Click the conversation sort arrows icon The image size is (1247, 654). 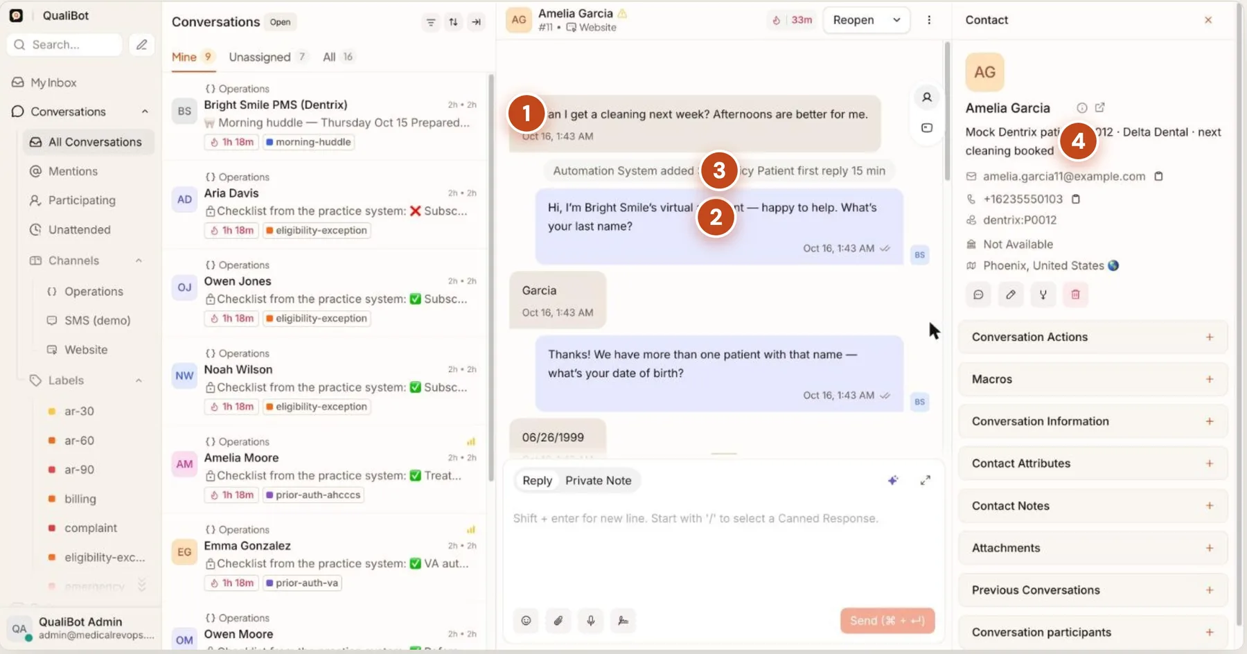[453, 22]
